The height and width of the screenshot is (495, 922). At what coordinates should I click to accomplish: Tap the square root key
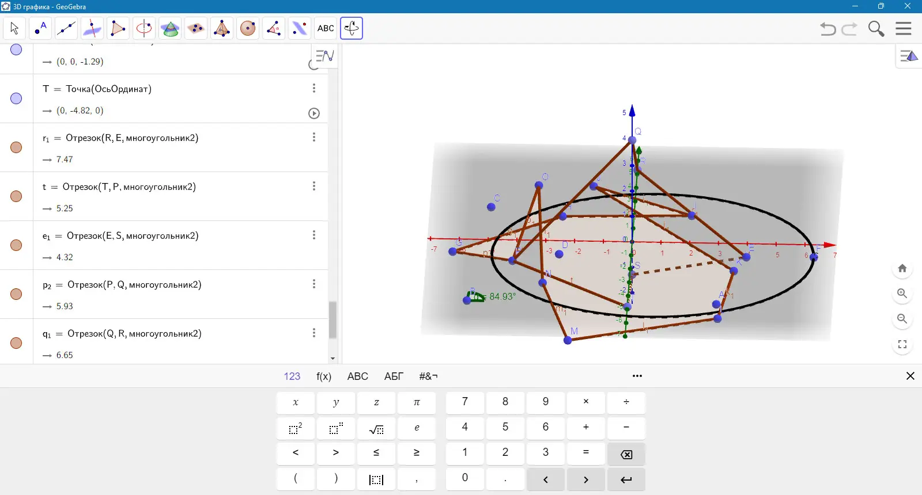[x=376, y=428]
